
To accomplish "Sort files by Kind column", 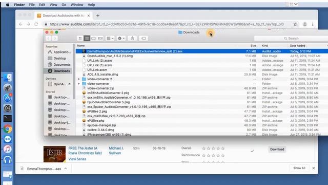I will coord(265,46).
